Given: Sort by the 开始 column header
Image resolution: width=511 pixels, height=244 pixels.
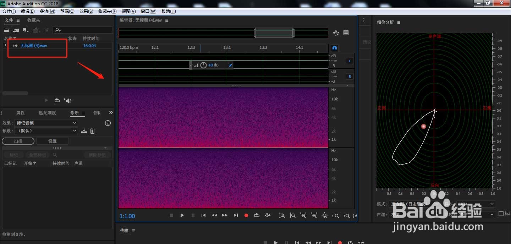Looking at the screenshot, I should click(30, 163).
